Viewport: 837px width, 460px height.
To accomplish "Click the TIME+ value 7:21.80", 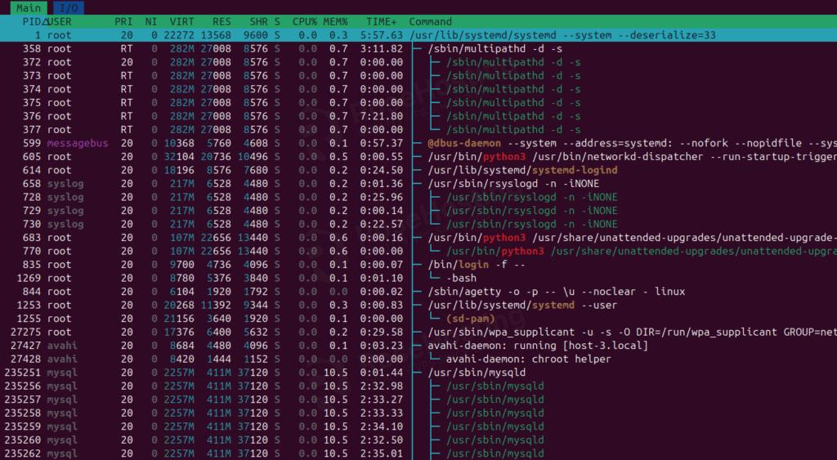I will (381, 116).
